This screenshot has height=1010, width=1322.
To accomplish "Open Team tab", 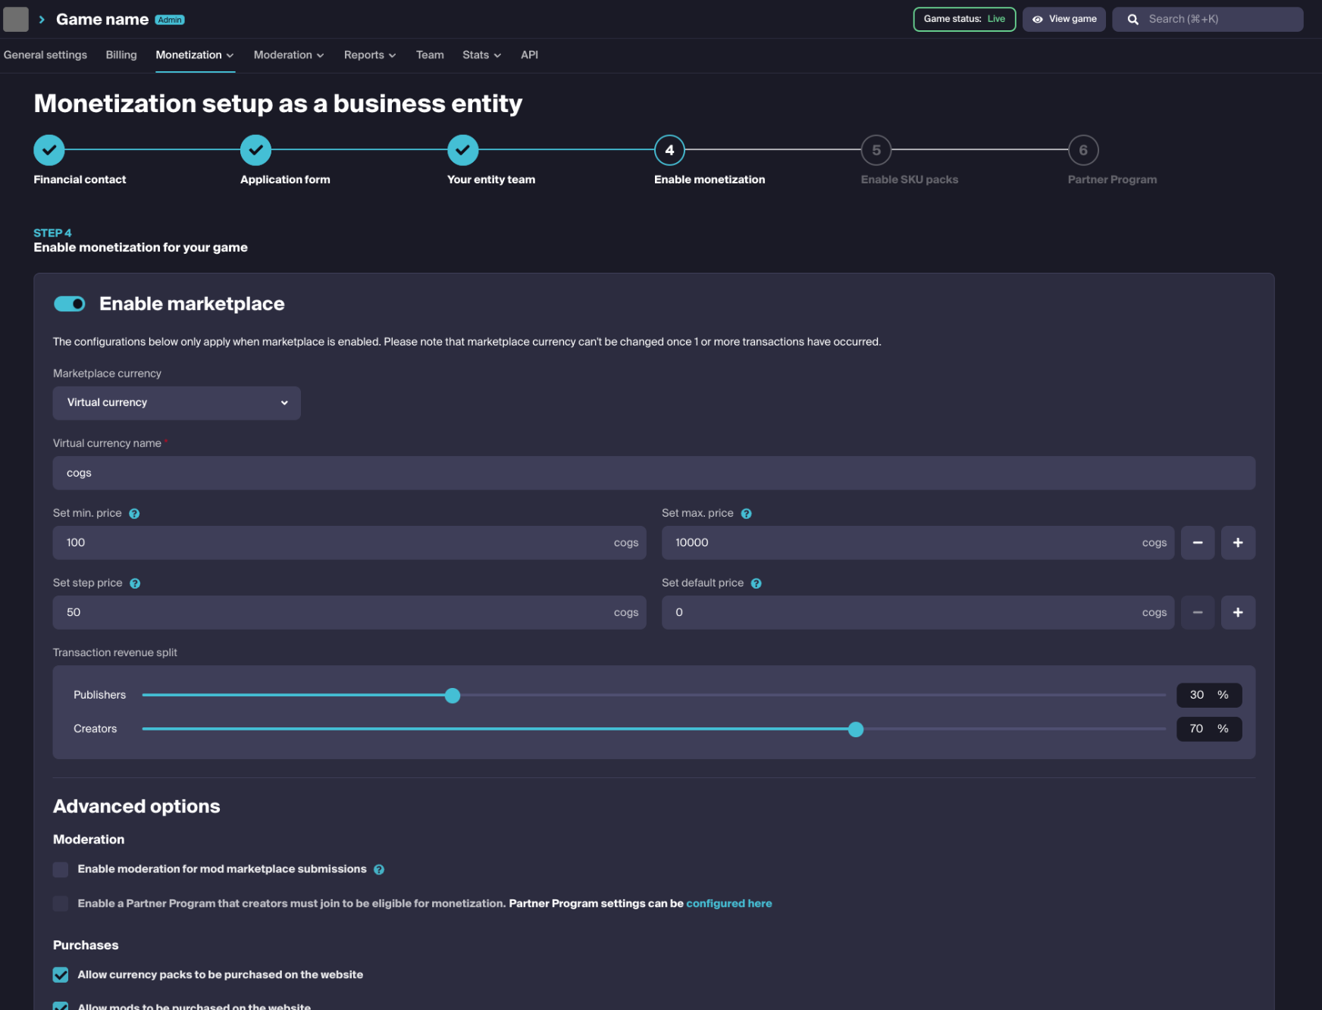I will (x=430, y=55).
